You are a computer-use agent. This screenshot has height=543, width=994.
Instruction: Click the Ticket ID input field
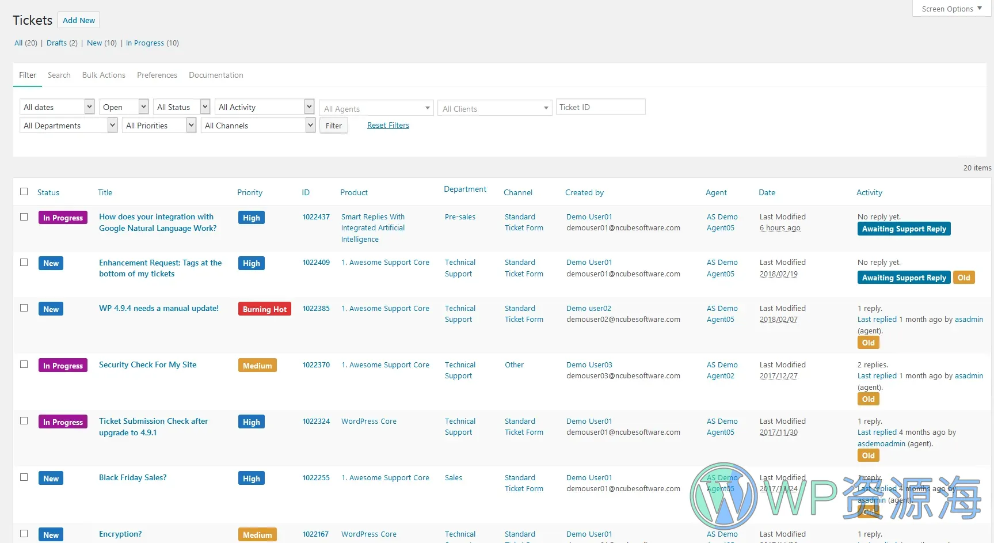pos(600,107)
